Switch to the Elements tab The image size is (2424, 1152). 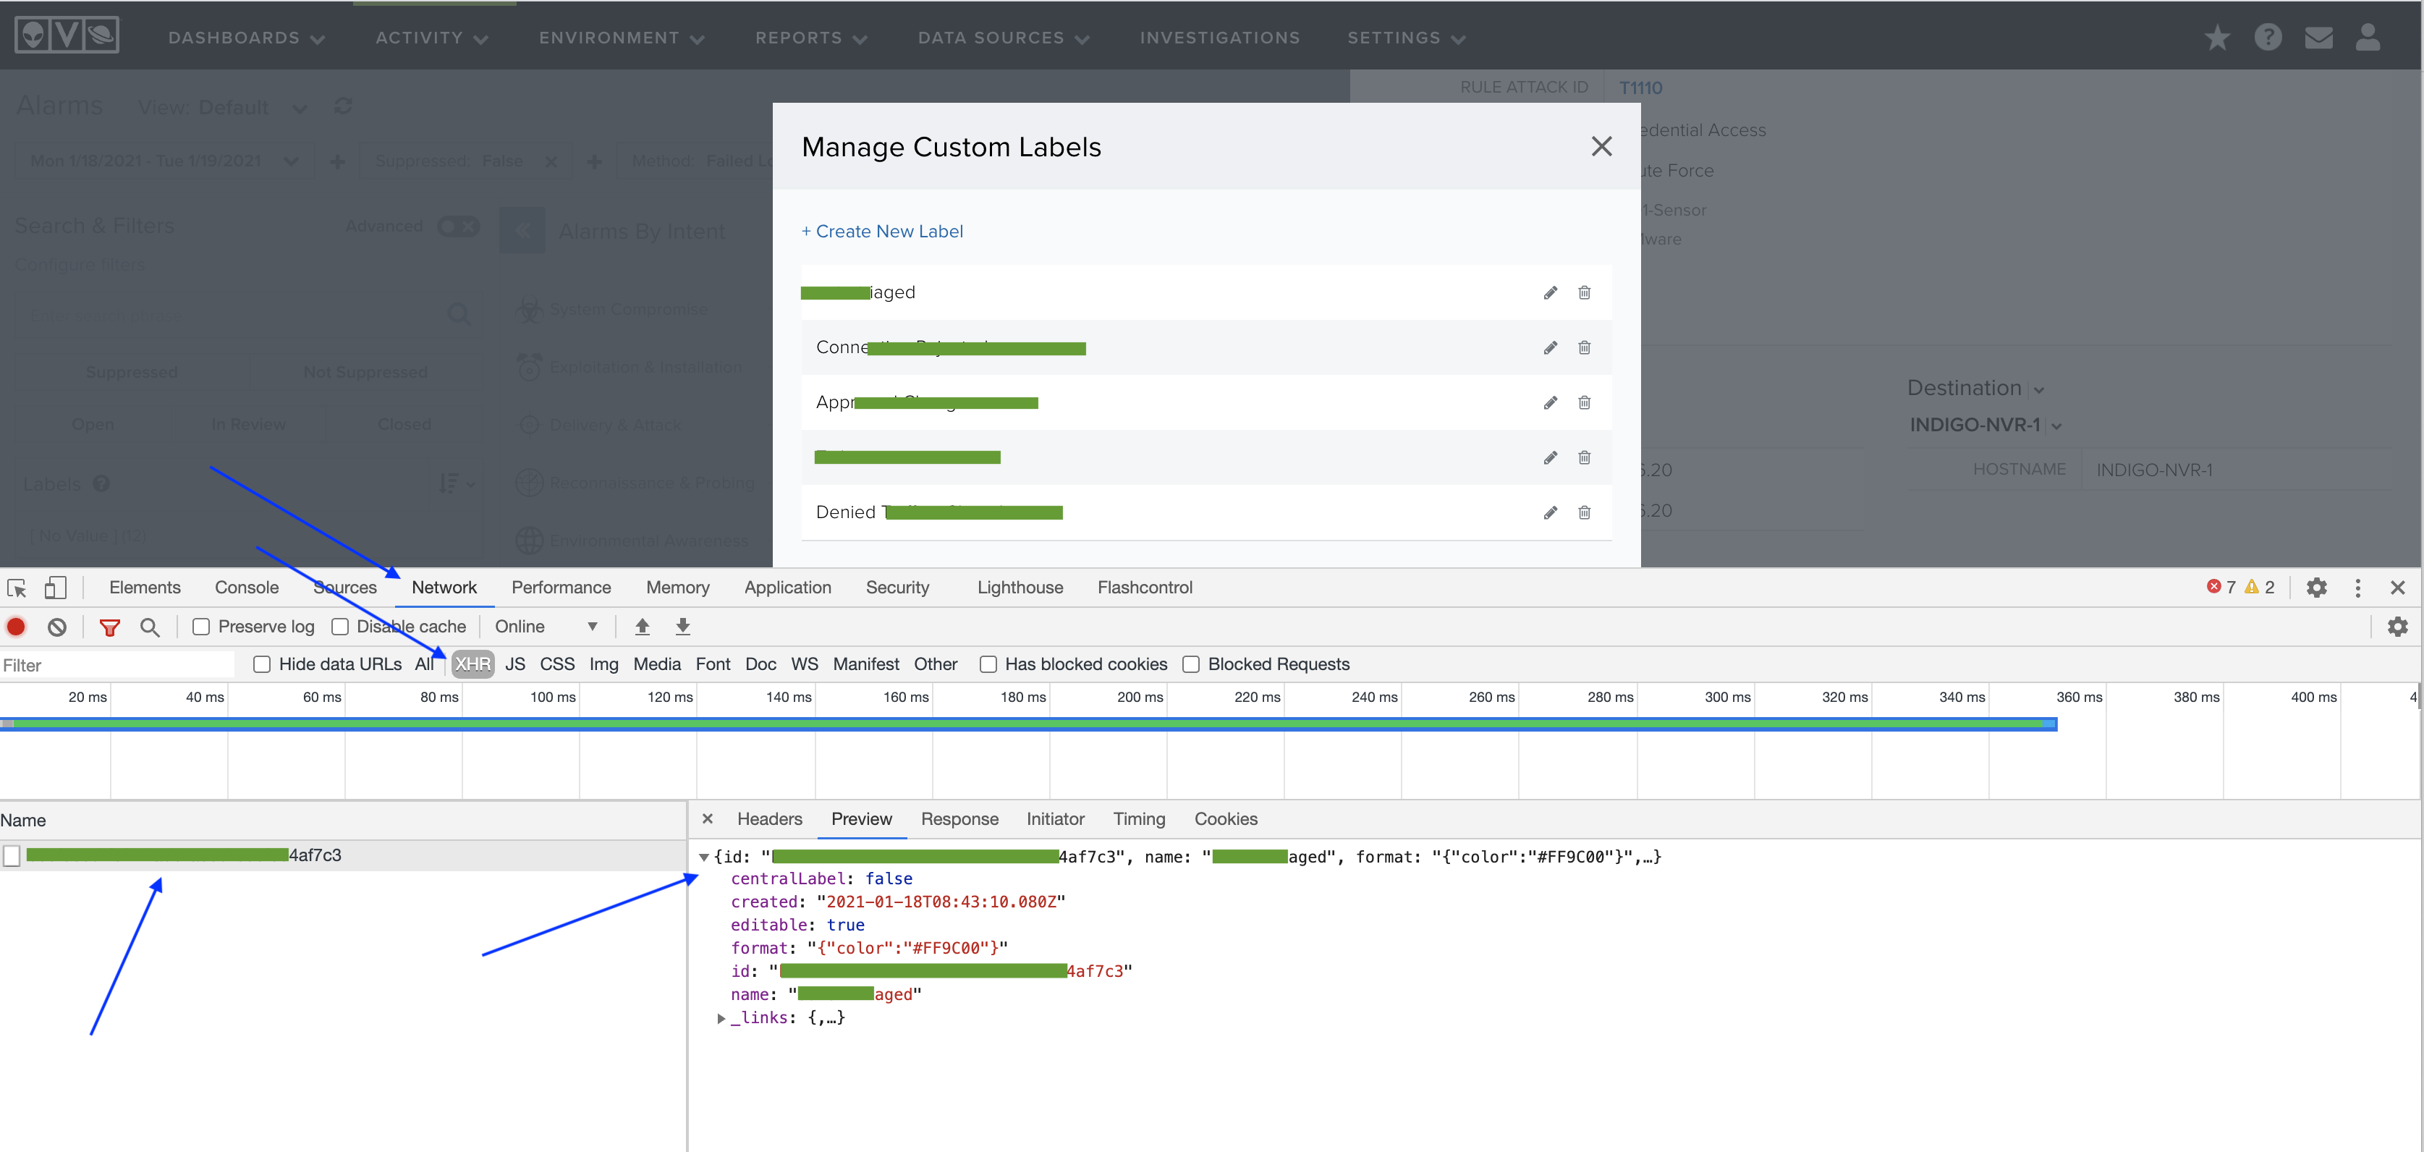coord(145,588)
